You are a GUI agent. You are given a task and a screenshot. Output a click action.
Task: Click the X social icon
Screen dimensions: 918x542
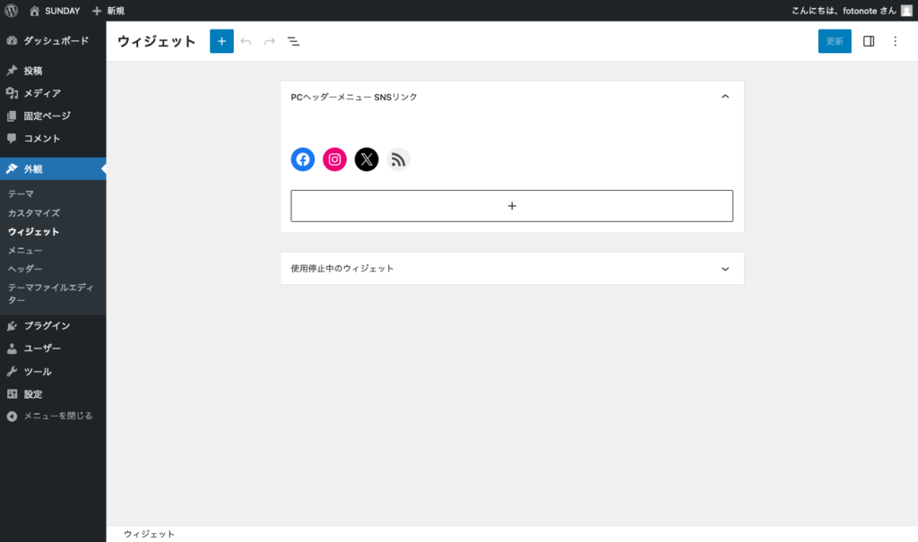click(367, 159)
